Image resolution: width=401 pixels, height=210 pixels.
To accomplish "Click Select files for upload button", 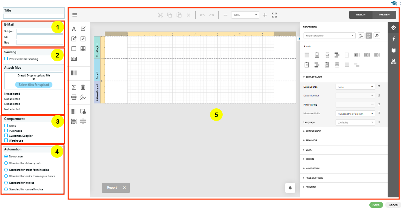I will (x=34, y=85).
